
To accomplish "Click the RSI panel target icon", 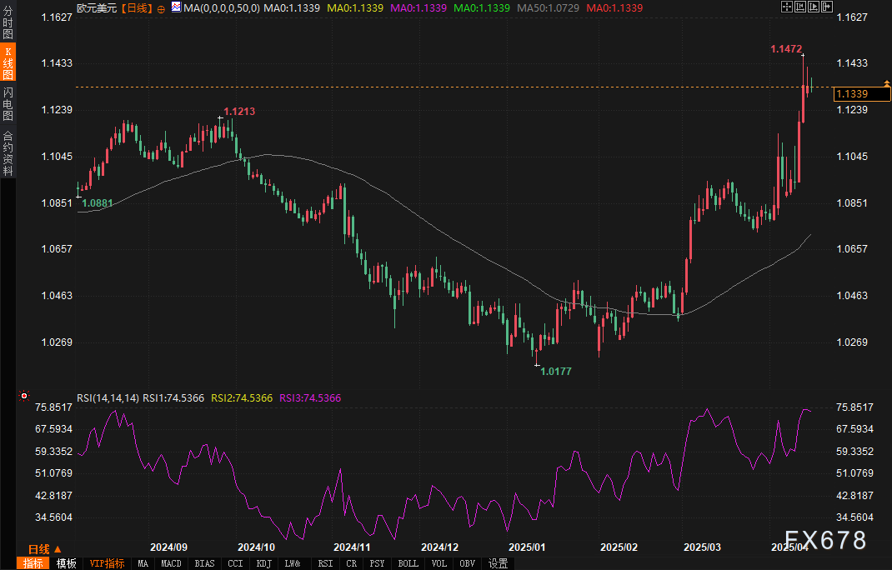I will 23,397.
